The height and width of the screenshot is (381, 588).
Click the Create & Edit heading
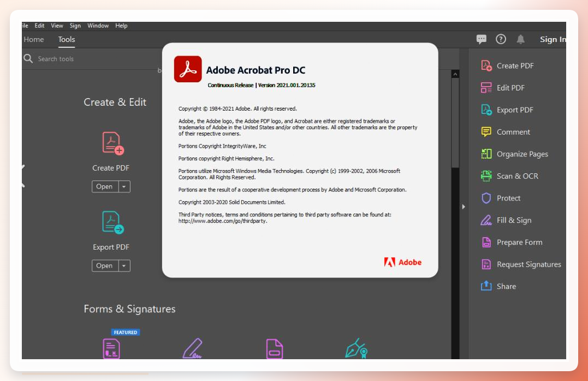[115, 102]
